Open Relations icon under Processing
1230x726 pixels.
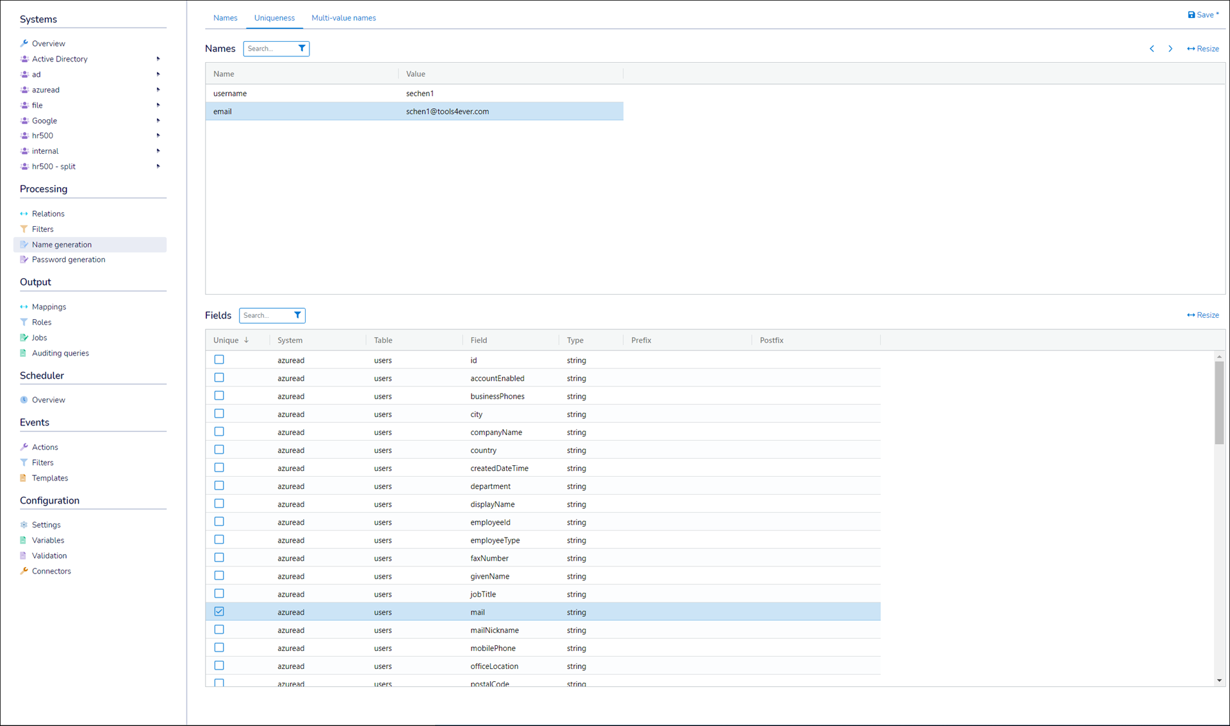24,214
